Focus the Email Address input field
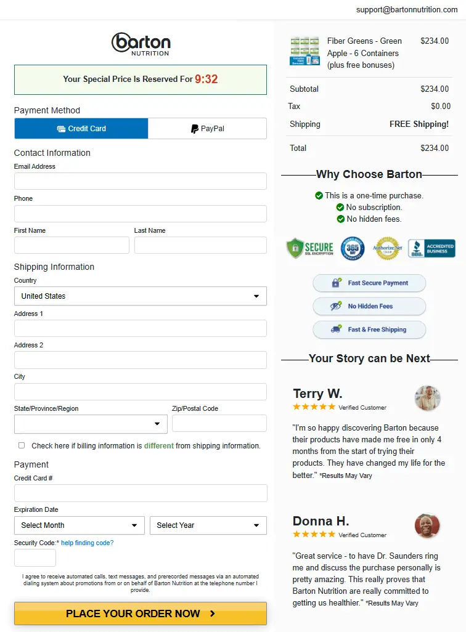466x632 pixels. pos(141,181)
